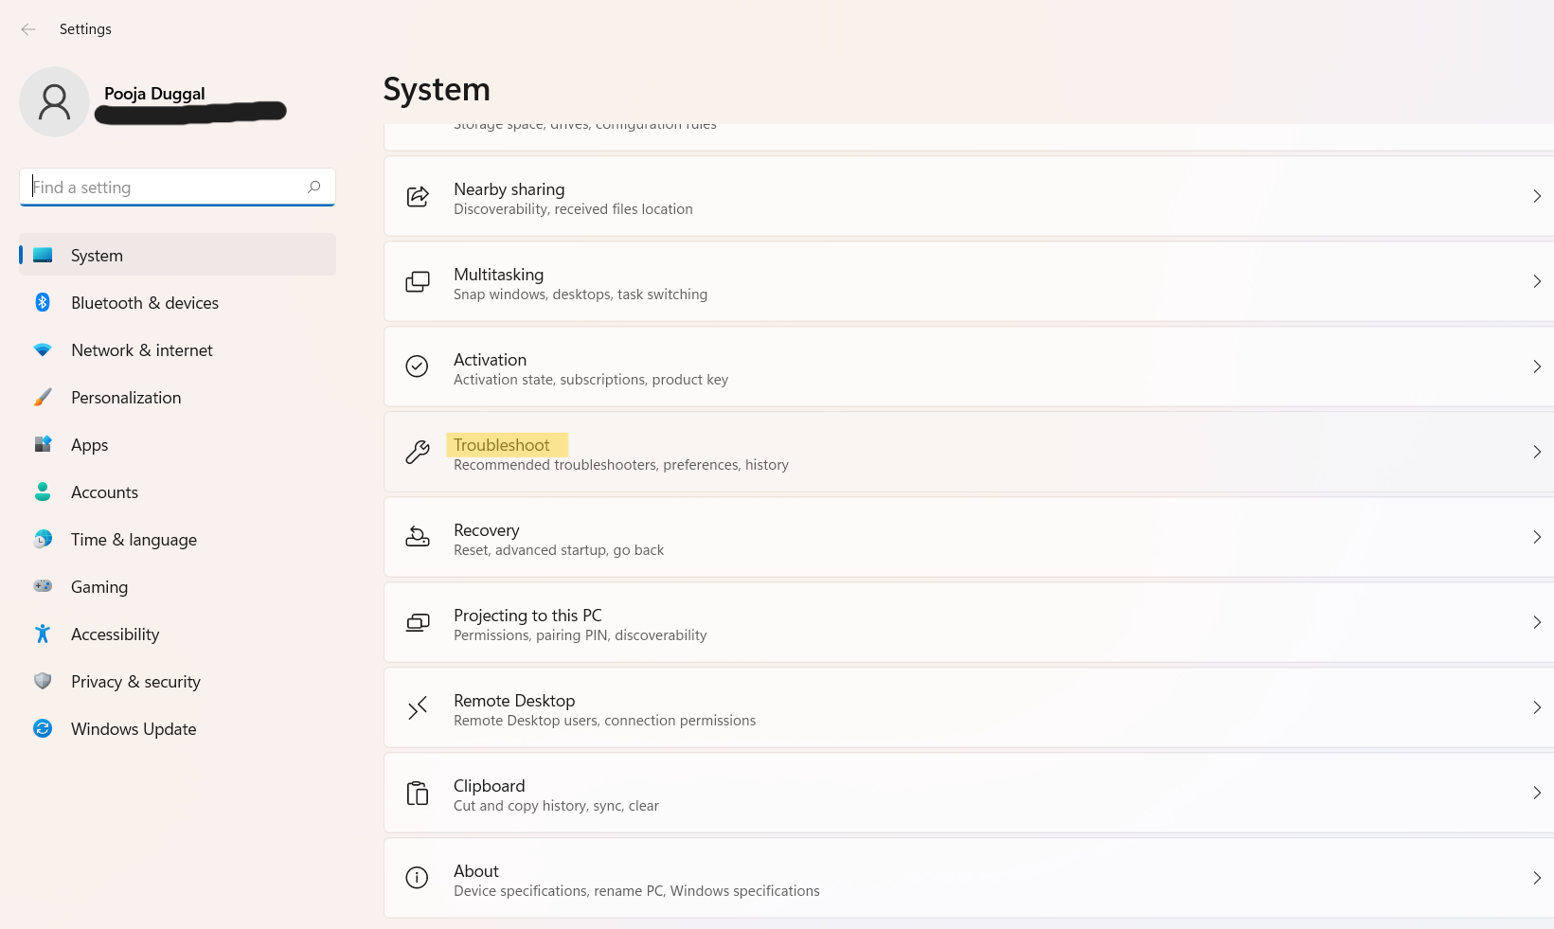Image resolution: width=1554 pixels, height=929 pixels.
Task: Go to Windows Update in sidebar
Action: [x=134, y=729]
